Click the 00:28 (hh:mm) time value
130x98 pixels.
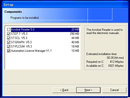pos(115,58)
